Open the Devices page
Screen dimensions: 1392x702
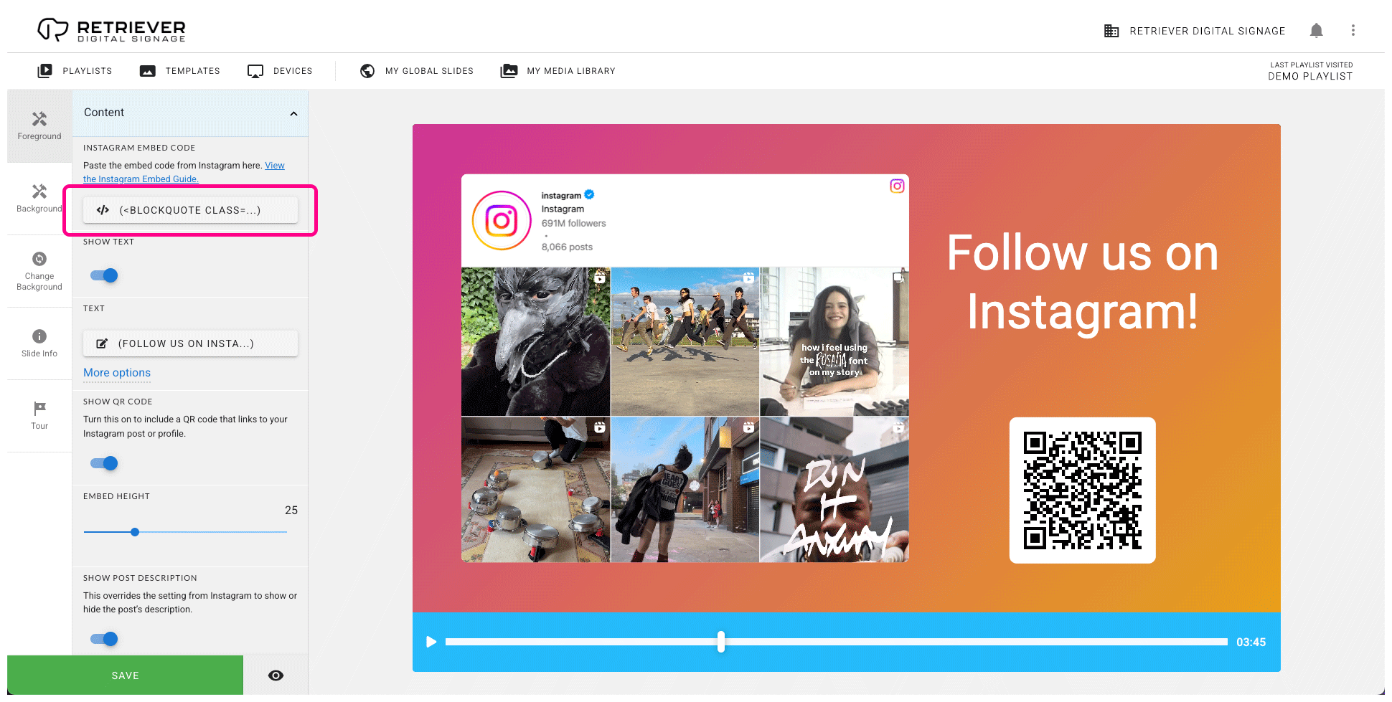pos(280,71)
